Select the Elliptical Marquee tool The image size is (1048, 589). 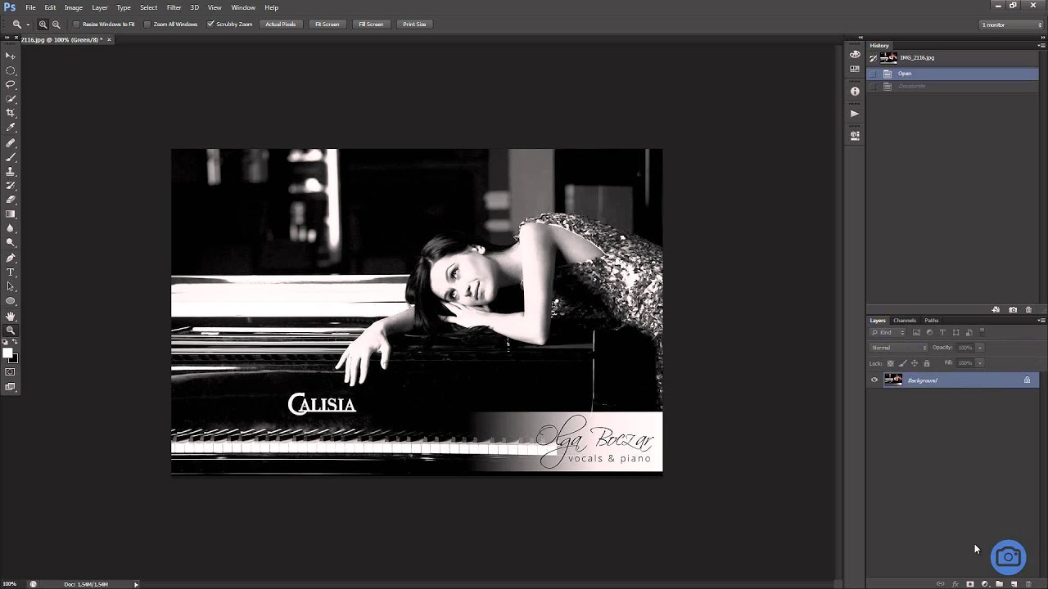click(x=11, y=70)
